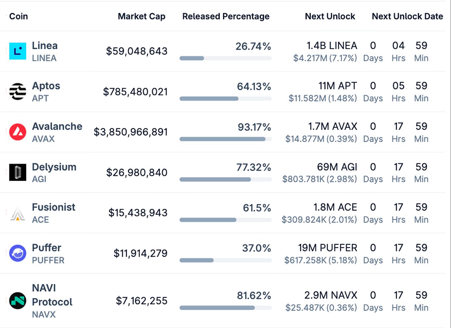451x328 pixels.
Task: Sort by the Coin column header
Action: (19, 16)
